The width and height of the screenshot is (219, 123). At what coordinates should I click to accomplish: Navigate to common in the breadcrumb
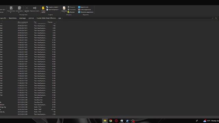[x=31, y=18]
